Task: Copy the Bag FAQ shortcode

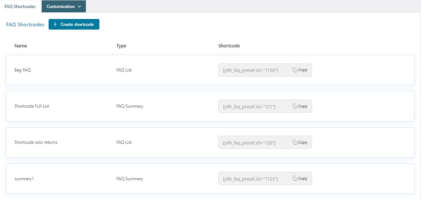Action: (300, 70)
